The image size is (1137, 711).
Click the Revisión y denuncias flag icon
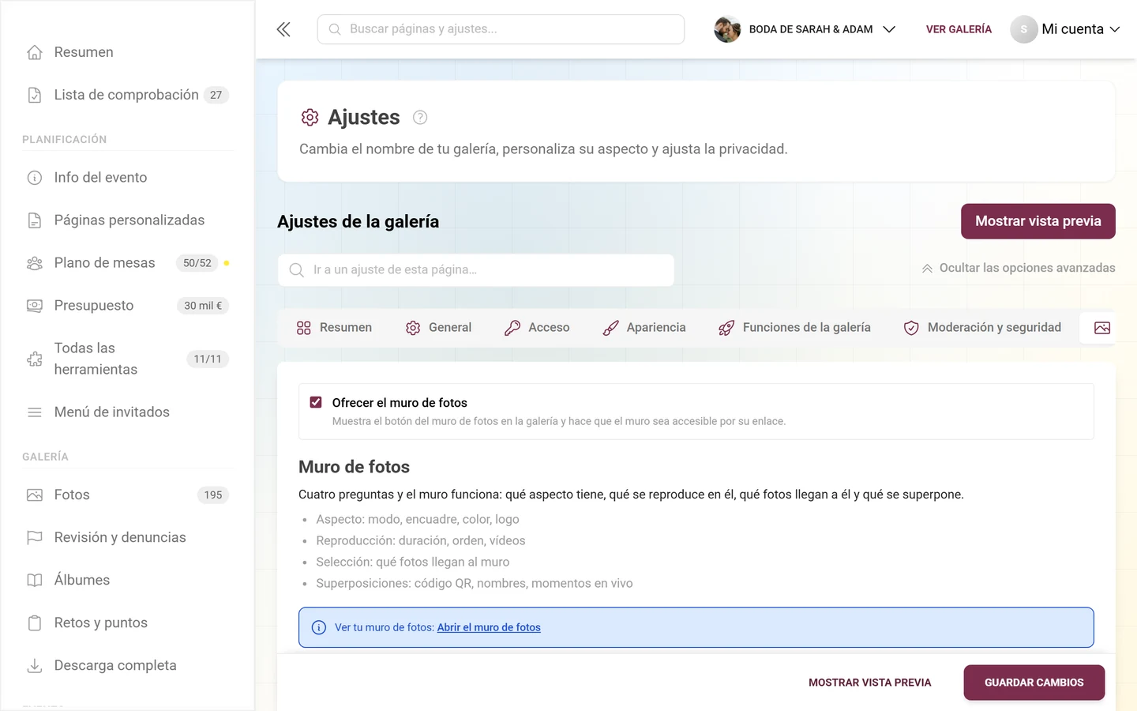[35, 538]
